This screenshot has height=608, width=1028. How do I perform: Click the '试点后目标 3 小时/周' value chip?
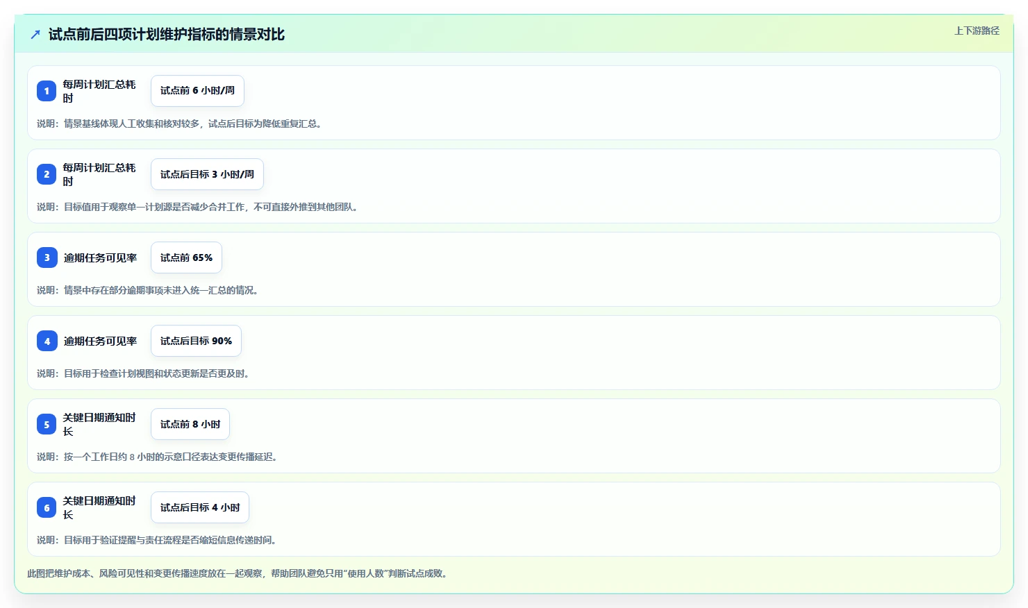207,174
